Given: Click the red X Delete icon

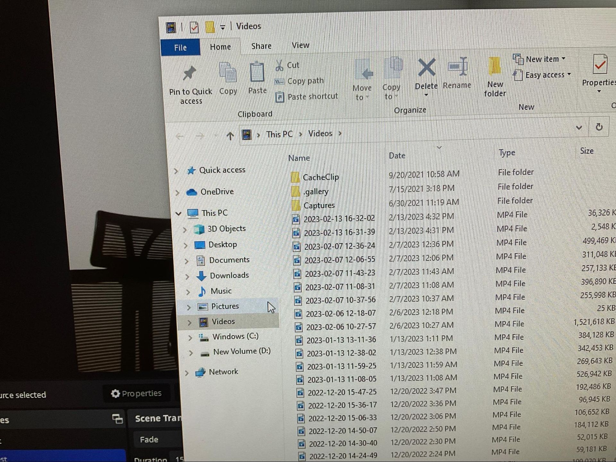Looking at the screenshot, I should click(426, 68).
